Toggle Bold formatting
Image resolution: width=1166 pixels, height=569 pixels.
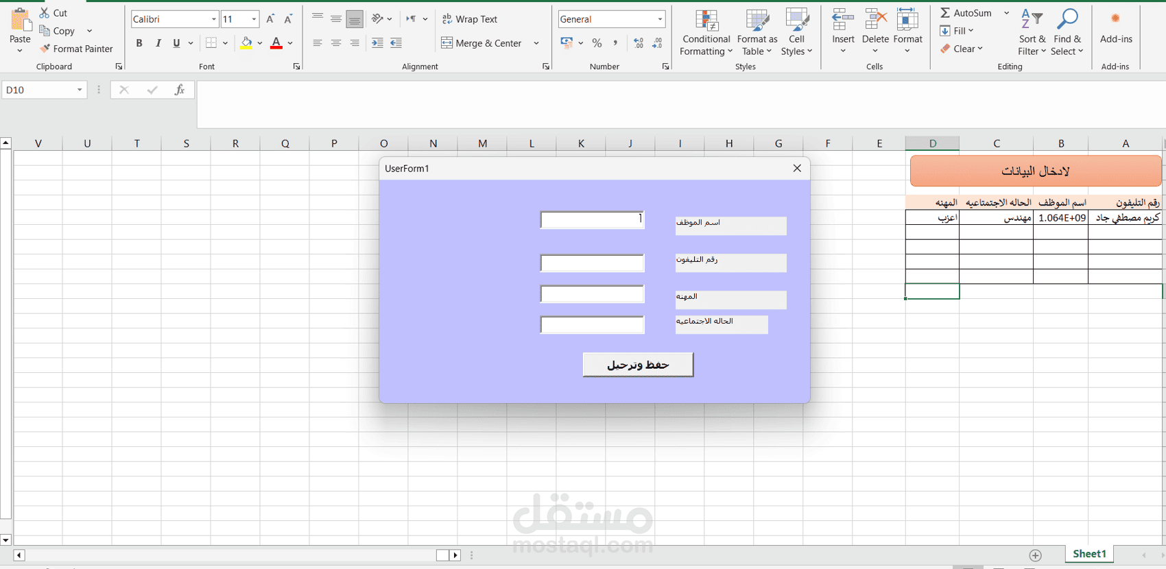(139, 43)
